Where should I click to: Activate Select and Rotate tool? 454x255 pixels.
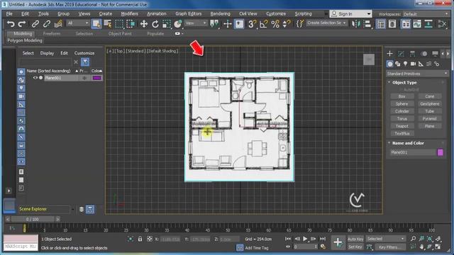(x=155, y=23)
